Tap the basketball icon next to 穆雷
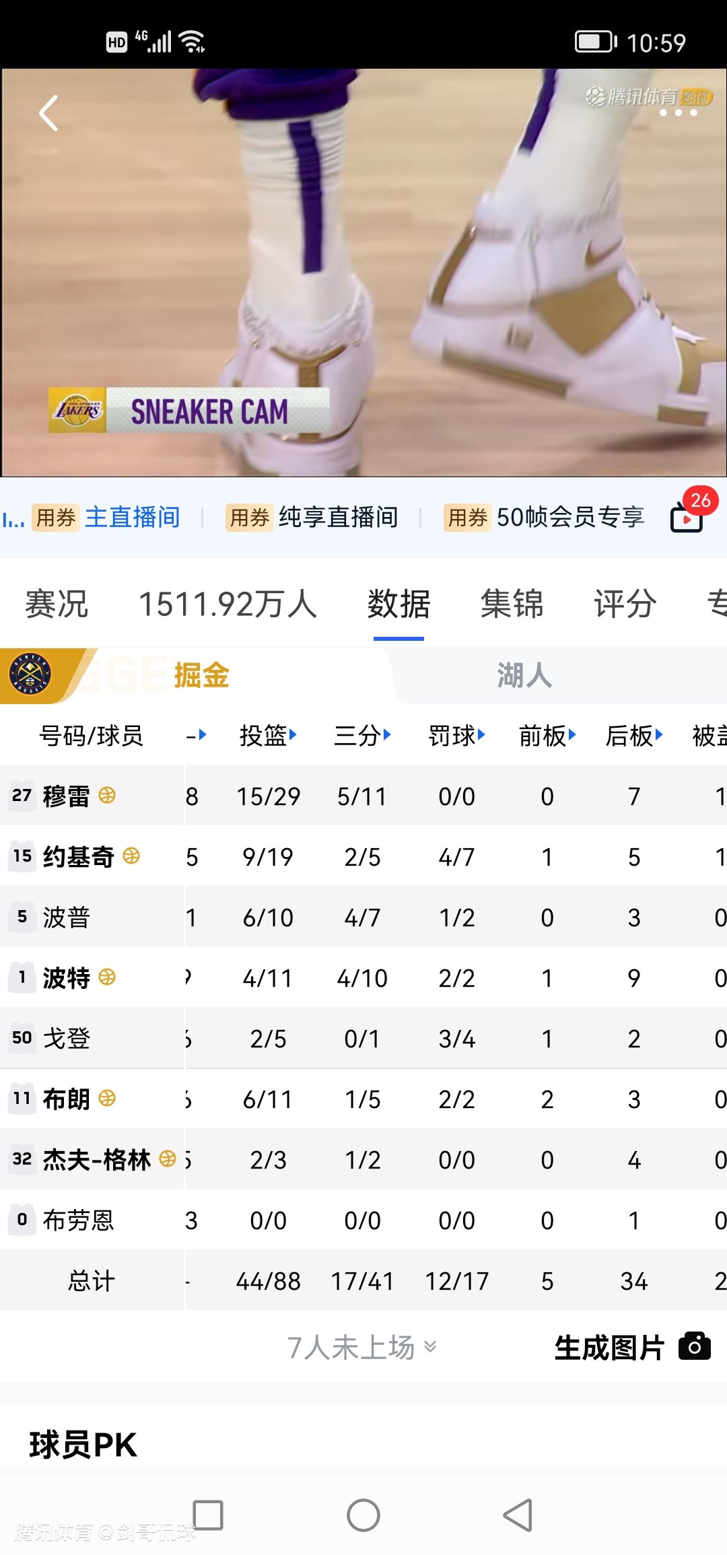 (107, 796)
